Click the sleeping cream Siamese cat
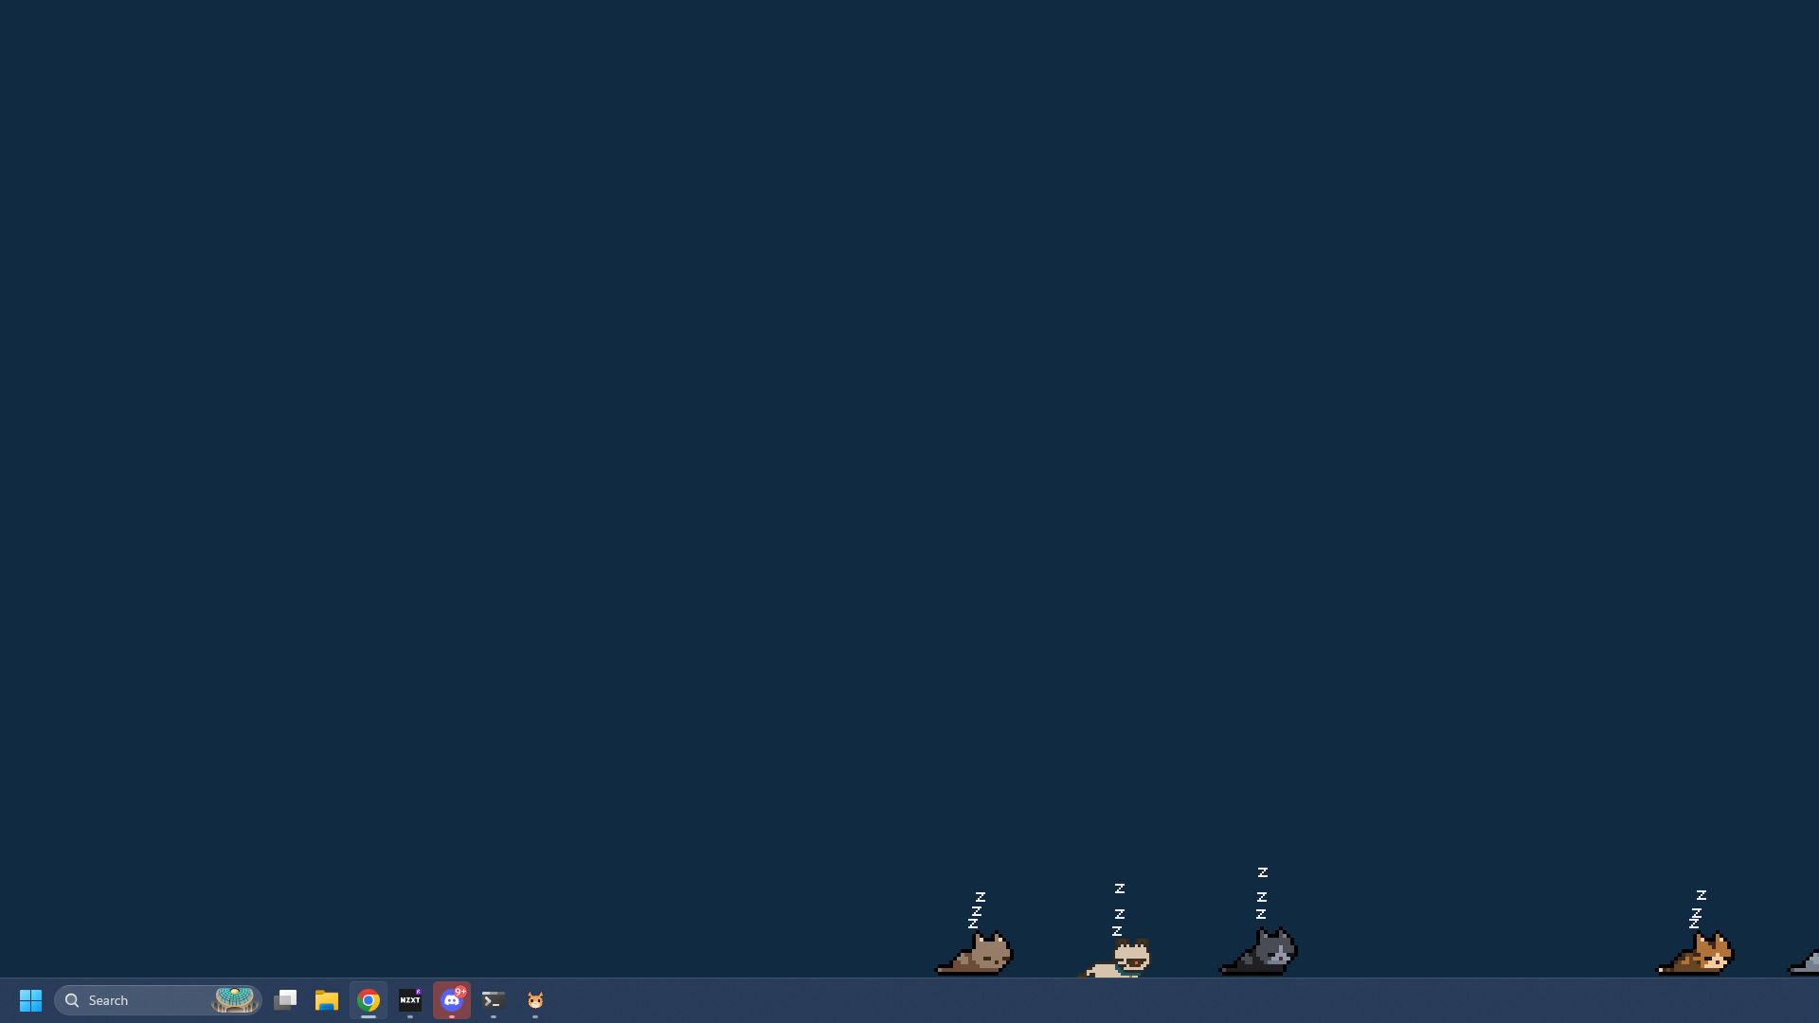This screenshot has width=1819, height=1023. [x=1116, y=959]
